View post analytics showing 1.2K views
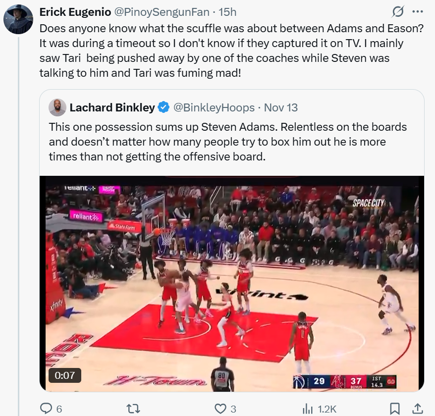This screenshot has height=416, width=435. coord(319,409)
